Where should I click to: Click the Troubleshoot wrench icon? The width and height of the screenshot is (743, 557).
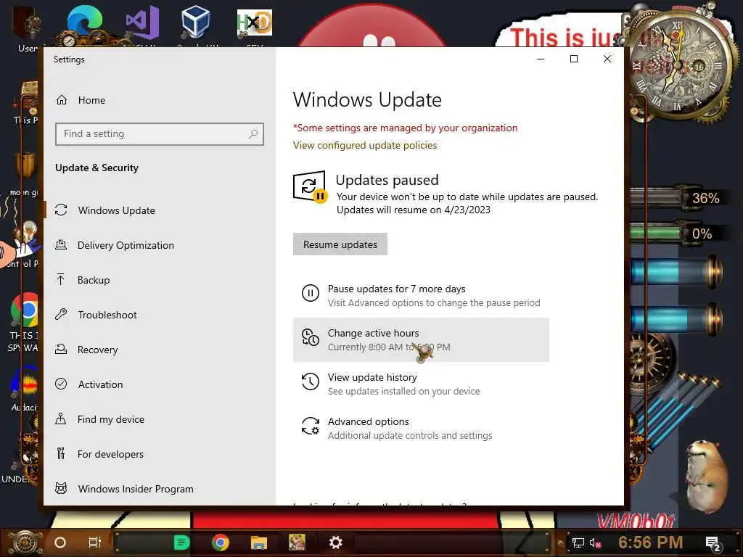[61, 314]
